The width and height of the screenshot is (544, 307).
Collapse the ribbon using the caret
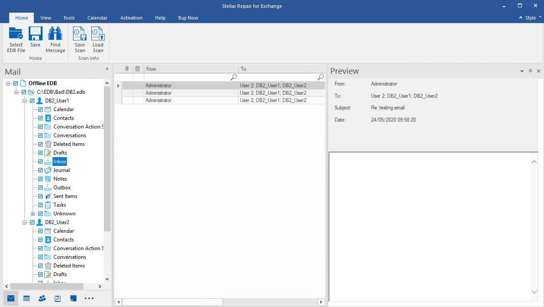pos(521,18)
